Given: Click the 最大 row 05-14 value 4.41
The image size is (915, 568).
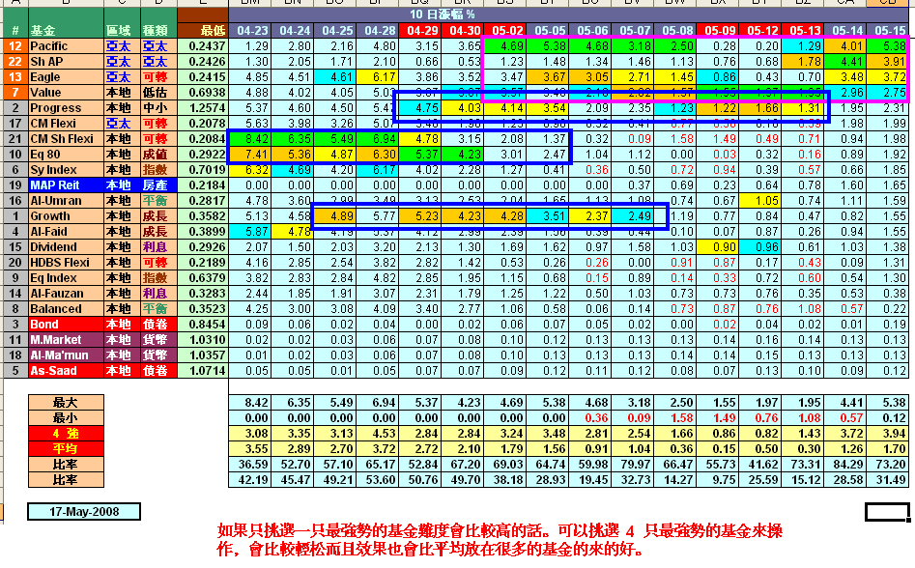Looking at the screenshot, I should coord(846,403).
